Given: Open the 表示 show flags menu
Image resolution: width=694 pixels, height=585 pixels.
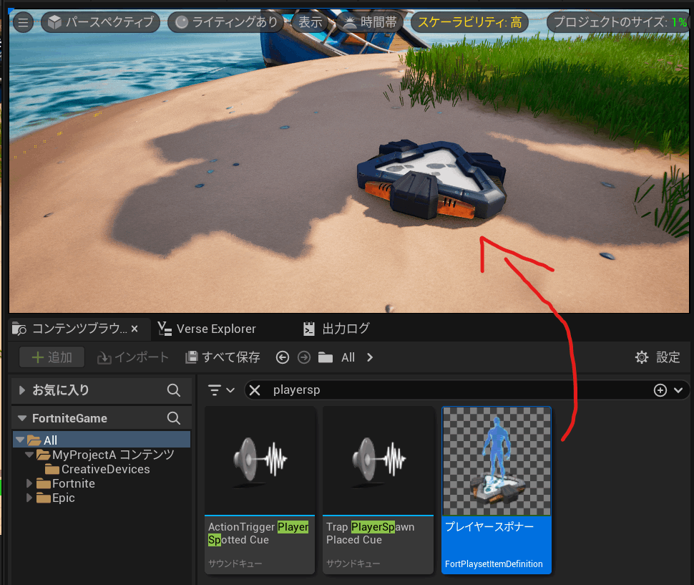Looking at the screenshot, I should pyautogui.click(x=310, y=21).
